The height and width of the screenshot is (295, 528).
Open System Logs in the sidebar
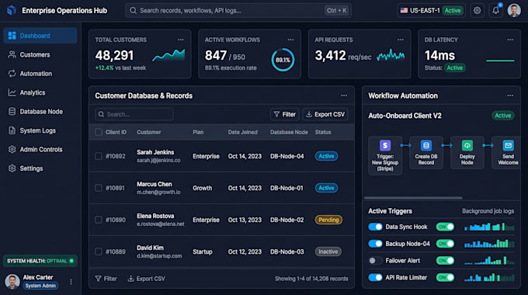40,130
